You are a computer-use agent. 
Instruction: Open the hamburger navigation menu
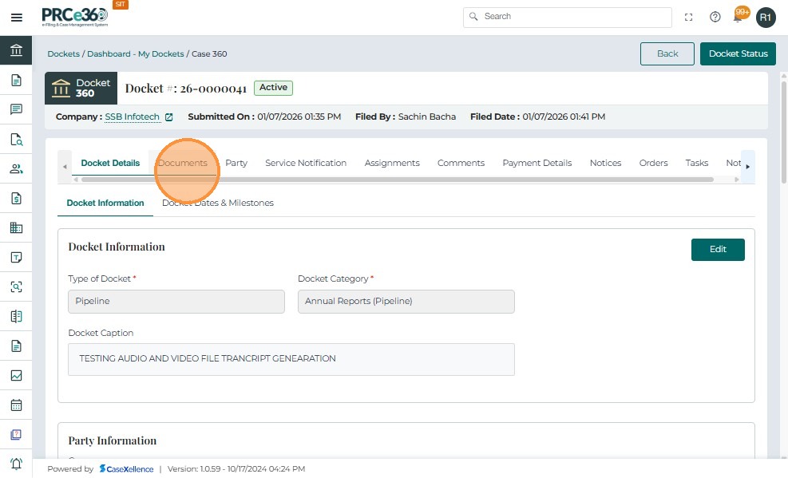click(16, 17)
